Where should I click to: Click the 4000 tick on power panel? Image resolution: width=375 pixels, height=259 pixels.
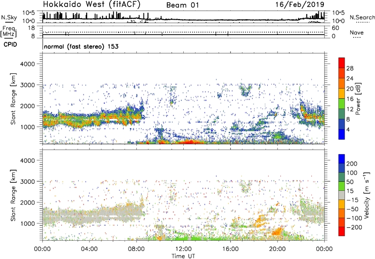click(x=27, y=64)
